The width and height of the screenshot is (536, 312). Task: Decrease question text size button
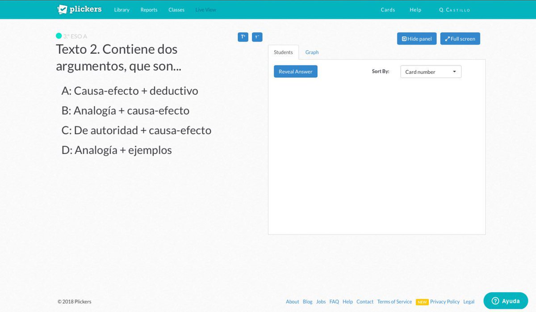tap(257, 37)
